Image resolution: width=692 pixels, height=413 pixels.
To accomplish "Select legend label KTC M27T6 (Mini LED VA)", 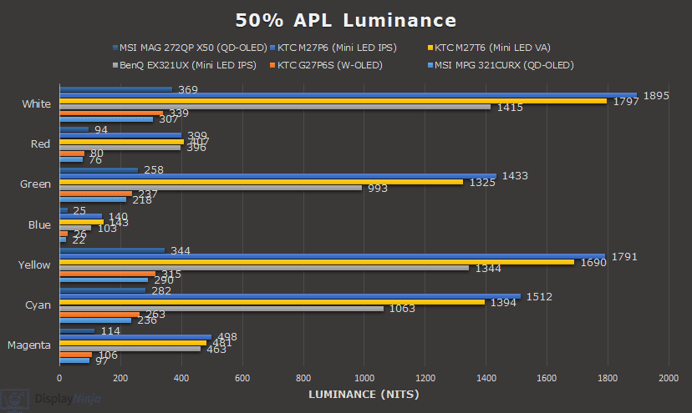I will (x=492, y=48).
